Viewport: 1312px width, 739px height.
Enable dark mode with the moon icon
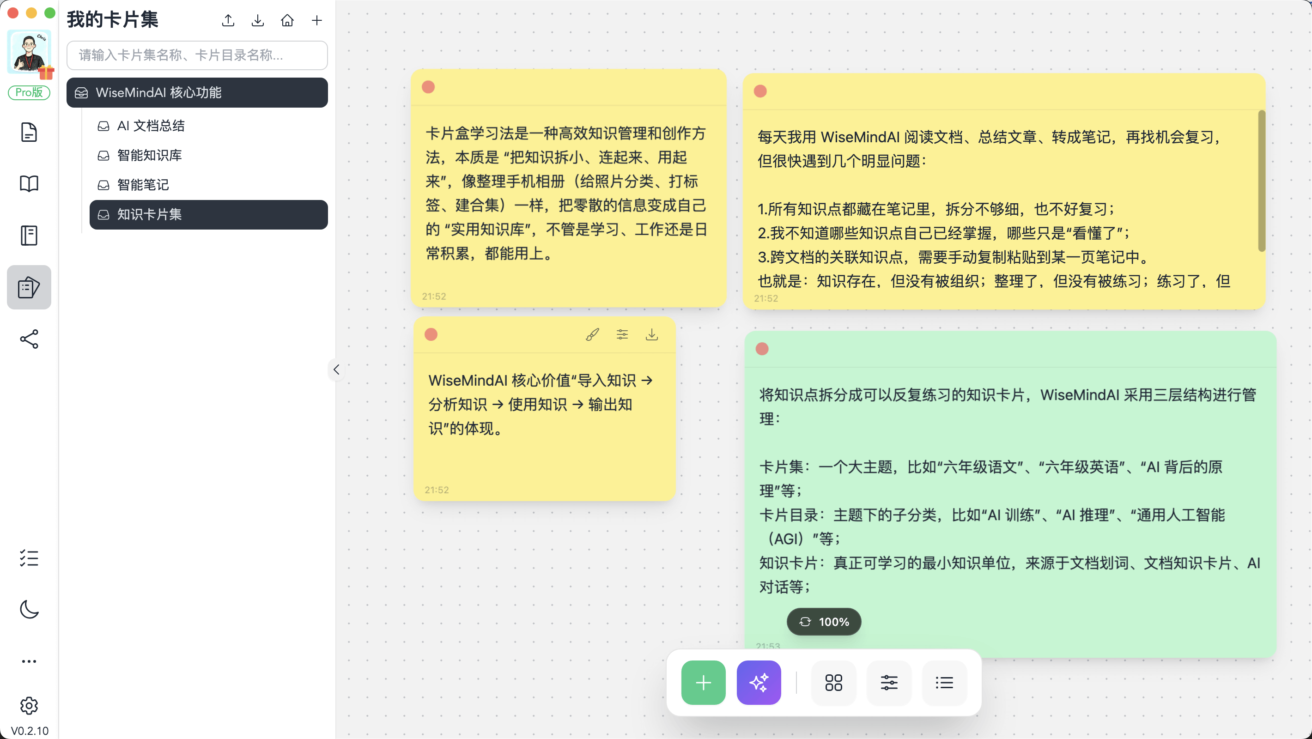[29, 610]
